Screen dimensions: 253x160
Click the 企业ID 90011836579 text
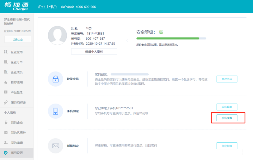click(17, 31)
